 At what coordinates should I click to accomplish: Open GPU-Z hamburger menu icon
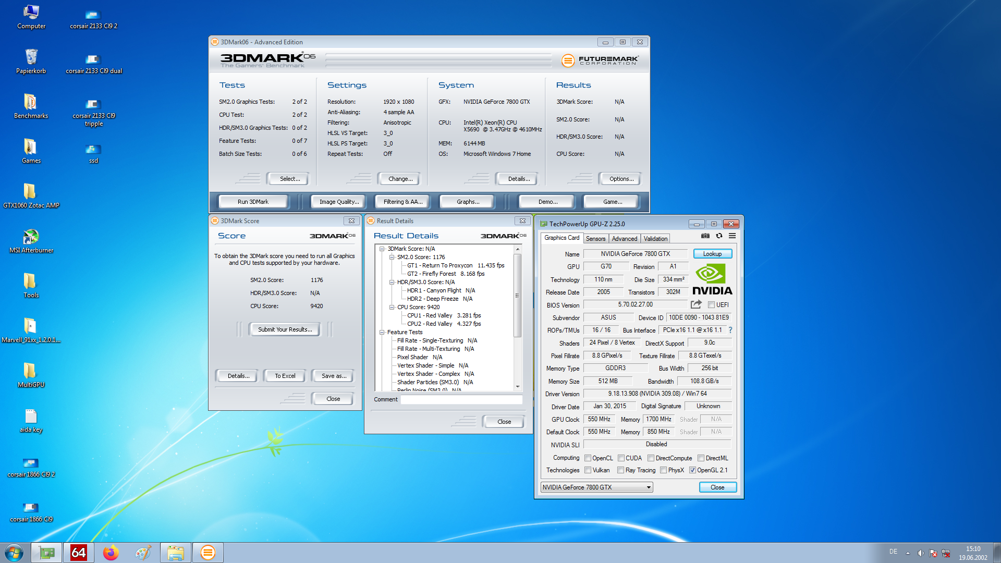[x=732, y=236]
